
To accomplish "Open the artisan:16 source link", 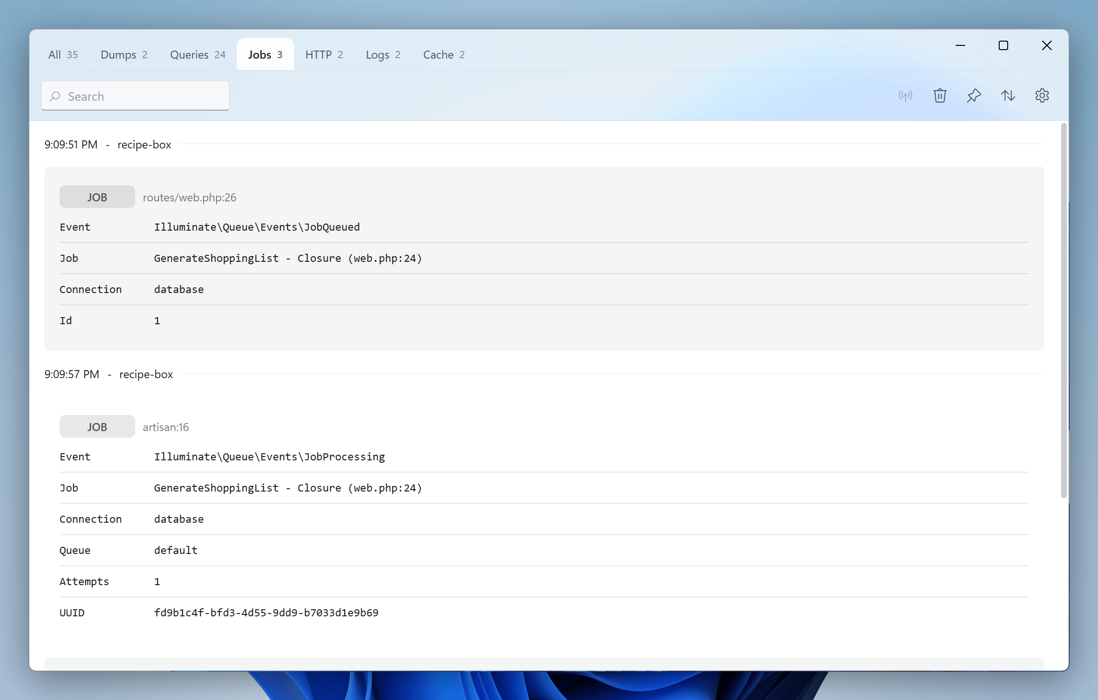I will (x=166, y=427).
